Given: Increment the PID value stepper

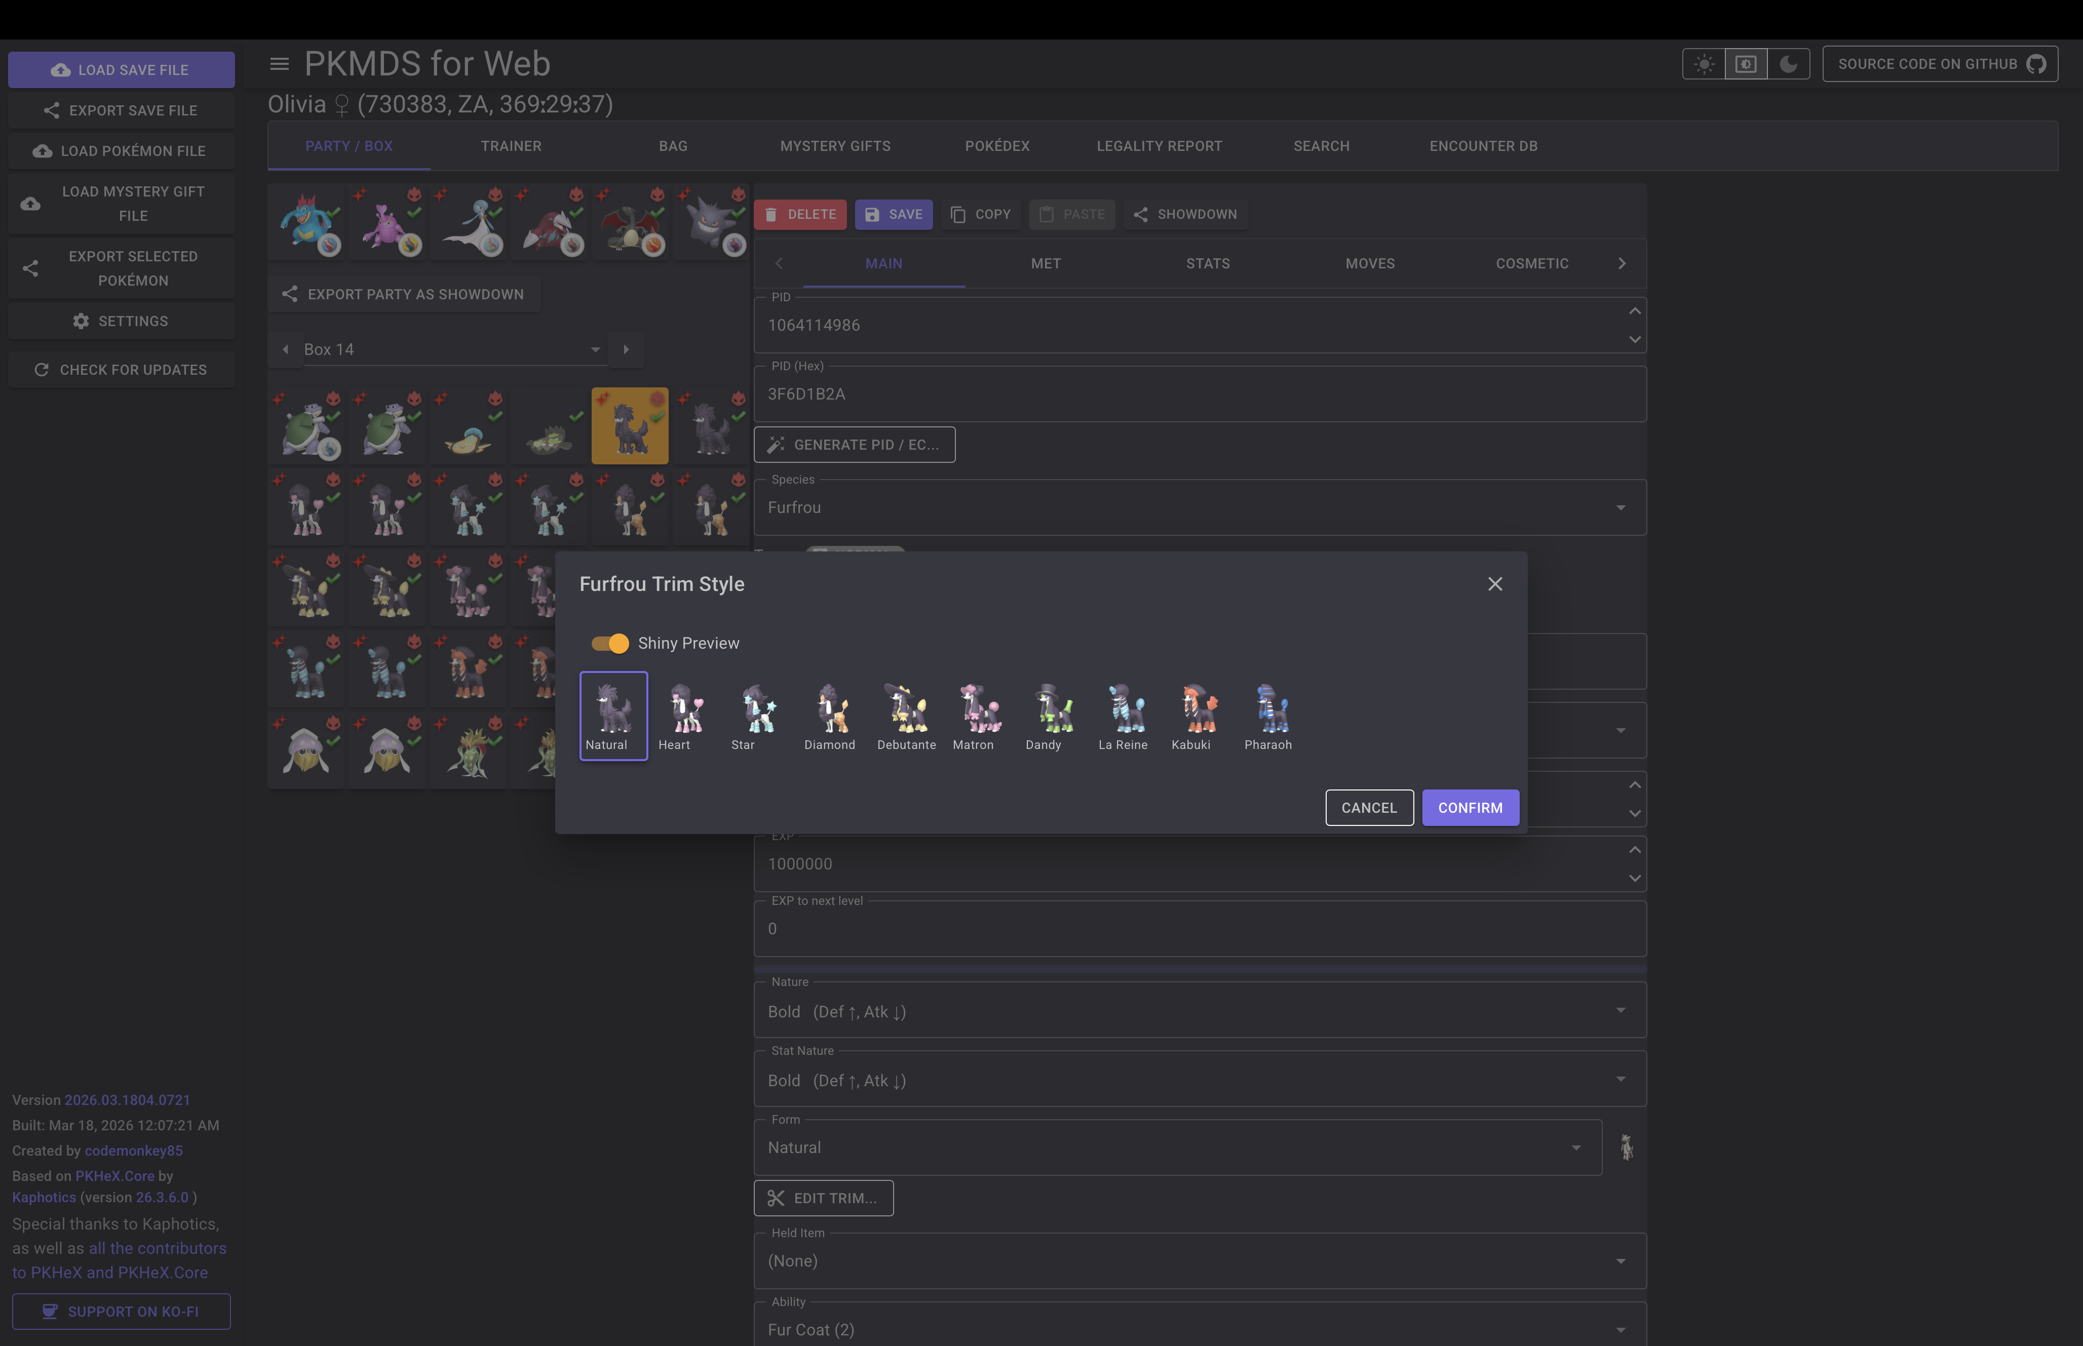Looking at the screenshot, I should (1634, 311).
